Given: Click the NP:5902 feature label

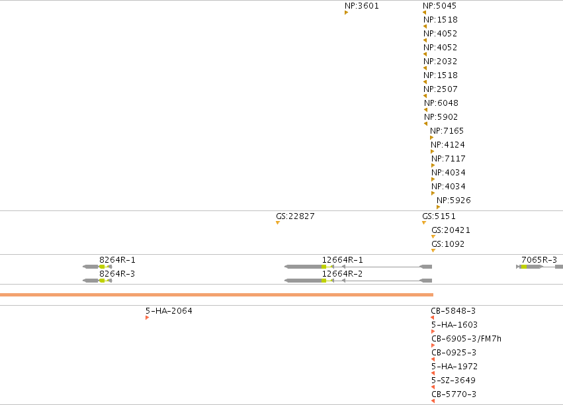Looking at the screenshot, I should pyautogui.click(x=441, y=117).
